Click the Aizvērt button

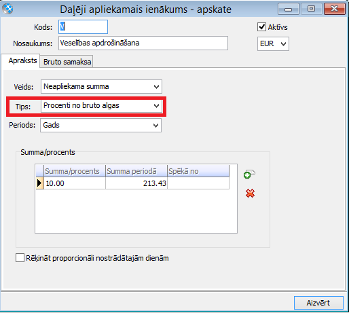coord(318,303)
